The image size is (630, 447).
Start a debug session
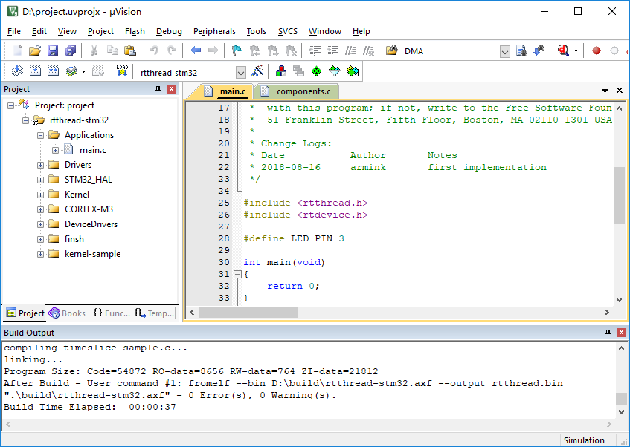[563, 50]
